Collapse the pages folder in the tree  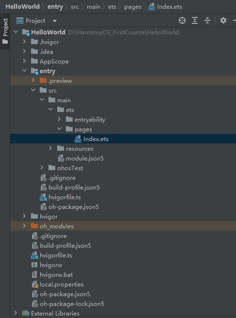(60, 129)
